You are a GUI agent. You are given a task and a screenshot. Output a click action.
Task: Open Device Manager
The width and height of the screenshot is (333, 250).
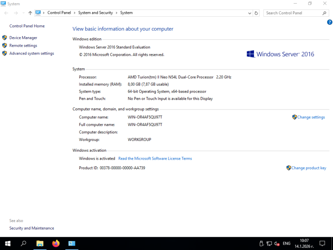[x=23, y=38]
